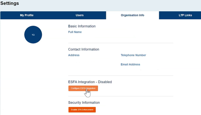Click the Address field label
201x115 pixels.
74,55
